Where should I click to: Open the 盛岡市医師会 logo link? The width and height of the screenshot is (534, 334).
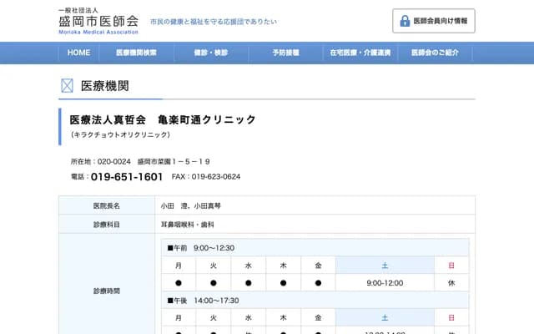pyautogui.click(x=98, y=20)
